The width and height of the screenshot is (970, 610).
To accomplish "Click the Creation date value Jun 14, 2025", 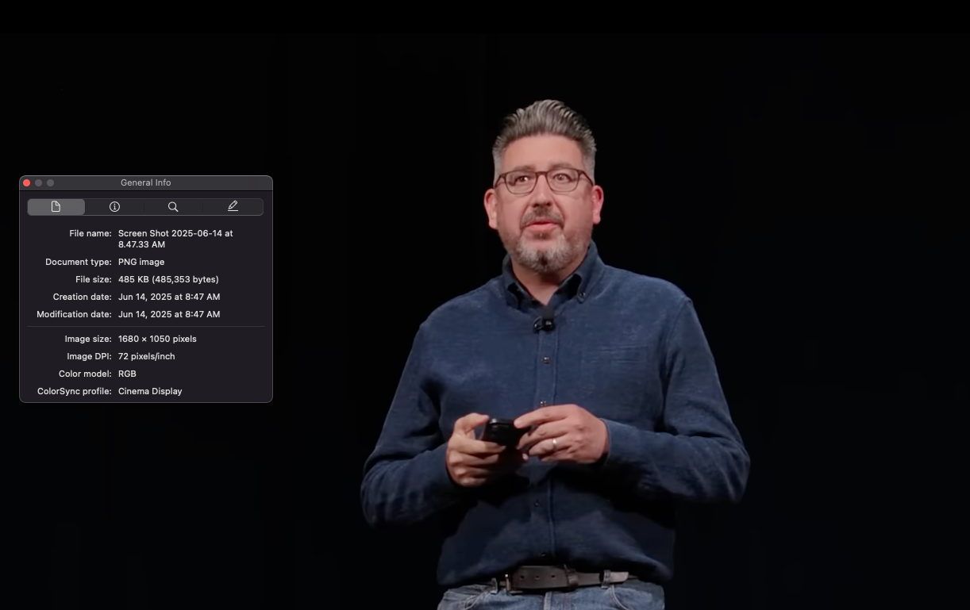I will point(169,297).
